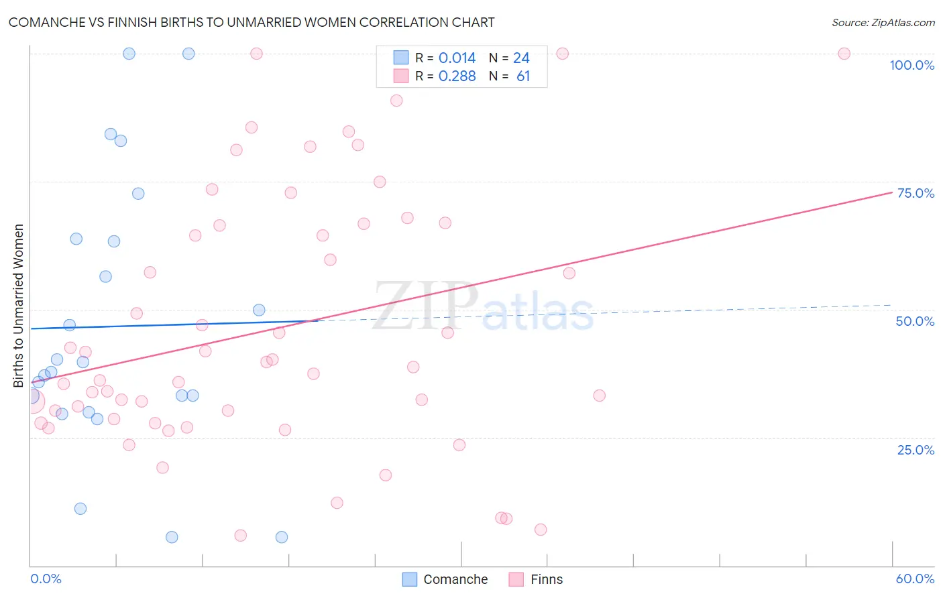Click the ZIPatlas watermark in chart center
943x598 pixels.
tap(484, 307)
